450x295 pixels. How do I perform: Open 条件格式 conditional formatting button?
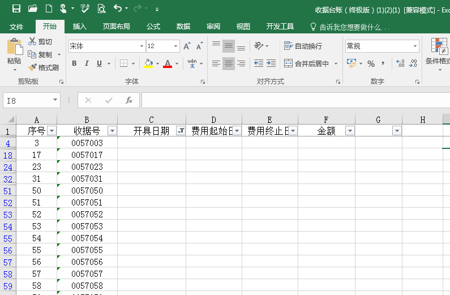point(439,54)
